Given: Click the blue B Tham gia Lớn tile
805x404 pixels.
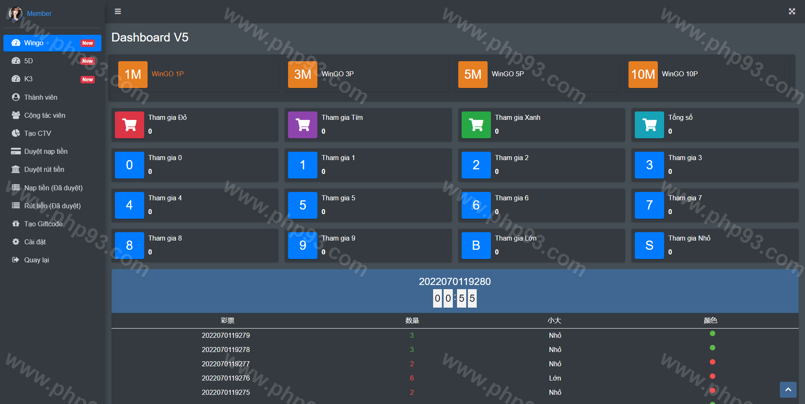Looking at the screenshot, I should point(476,246).
